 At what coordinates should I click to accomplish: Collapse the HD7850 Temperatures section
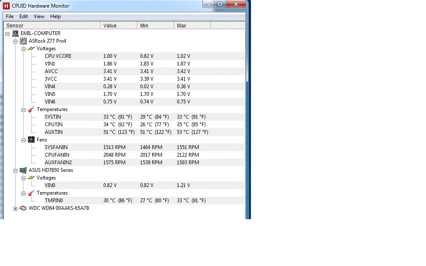pyautogui.click(x=23, y=193)
